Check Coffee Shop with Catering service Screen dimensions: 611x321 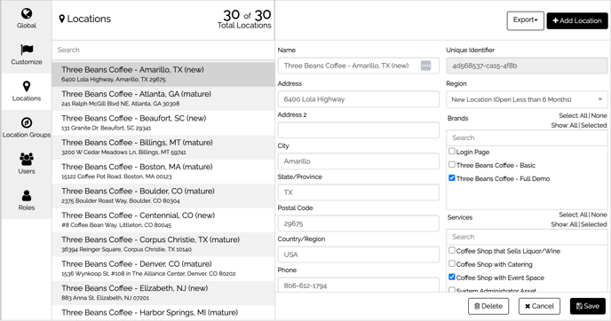point(452,263)
